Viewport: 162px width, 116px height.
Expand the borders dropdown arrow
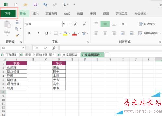pos(60,33)
